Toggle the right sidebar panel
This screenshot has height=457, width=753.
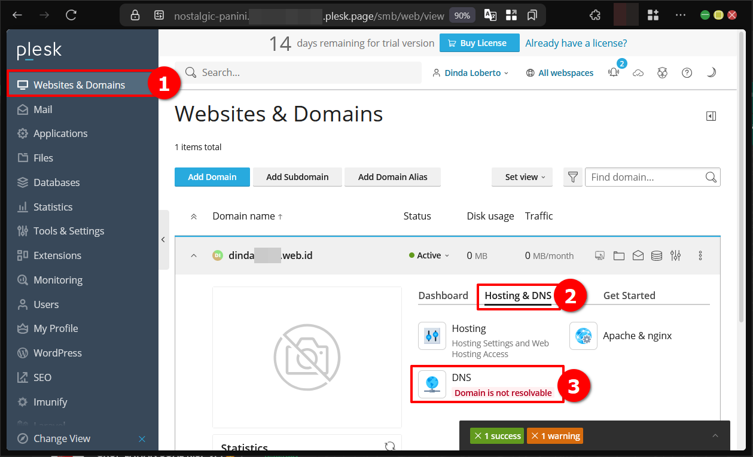point(711,116)
